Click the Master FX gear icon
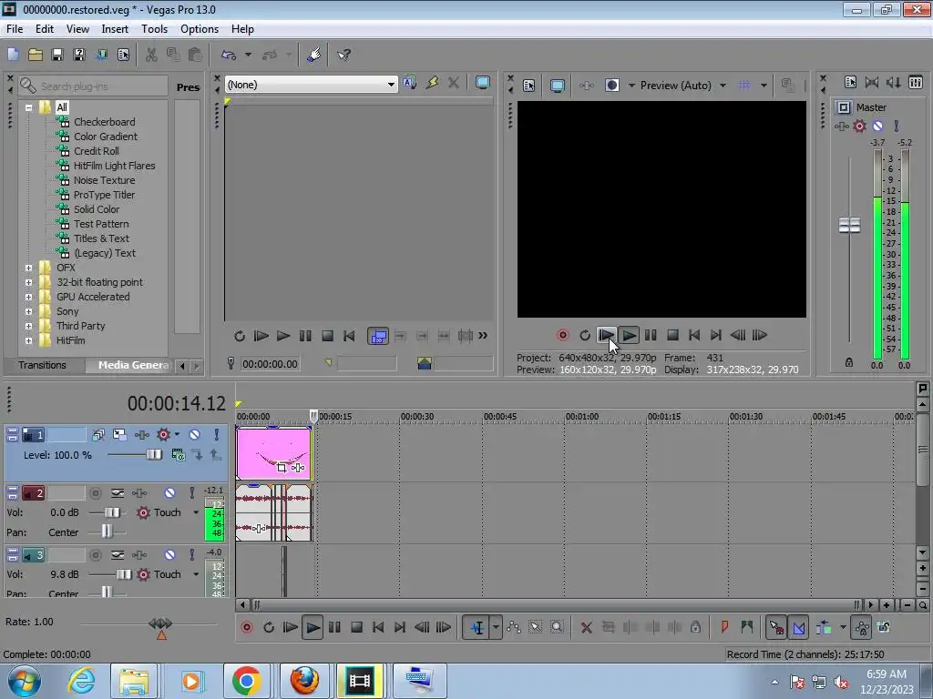The height and width of the screenshot is (699, 933). [x=859, y=126]
